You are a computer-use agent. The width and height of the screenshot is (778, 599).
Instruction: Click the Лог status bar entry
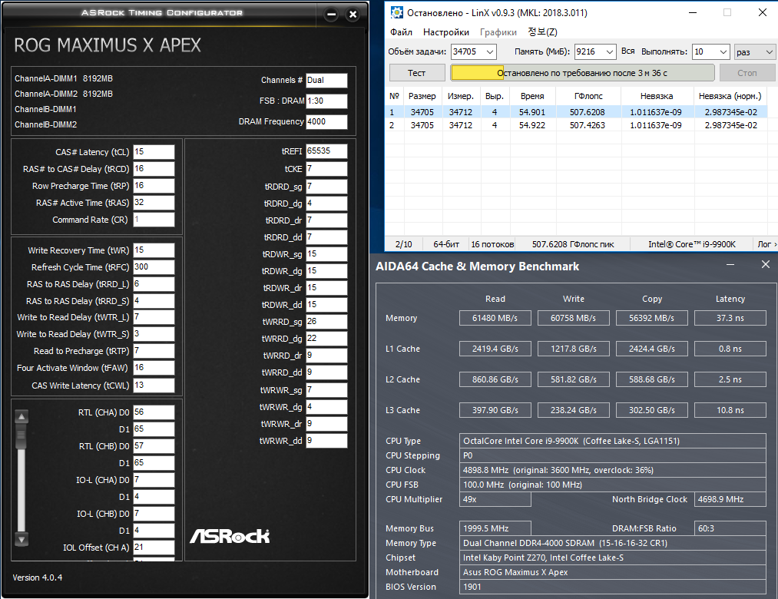[x=765, y=244]
